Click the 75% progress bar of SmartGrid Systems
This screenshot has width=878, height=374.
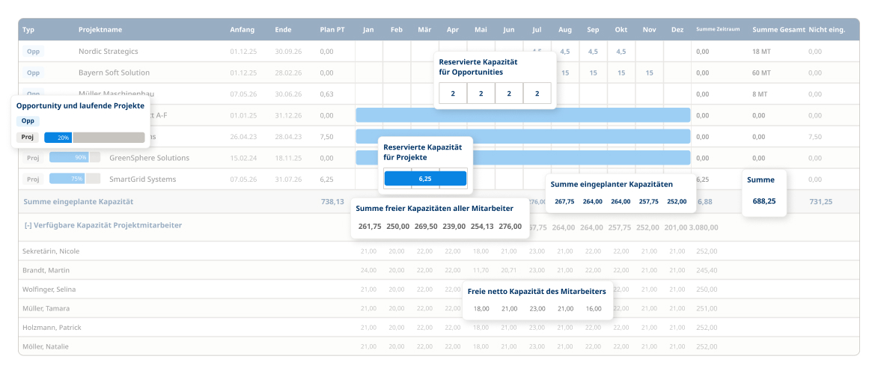(x=74, y=180)
